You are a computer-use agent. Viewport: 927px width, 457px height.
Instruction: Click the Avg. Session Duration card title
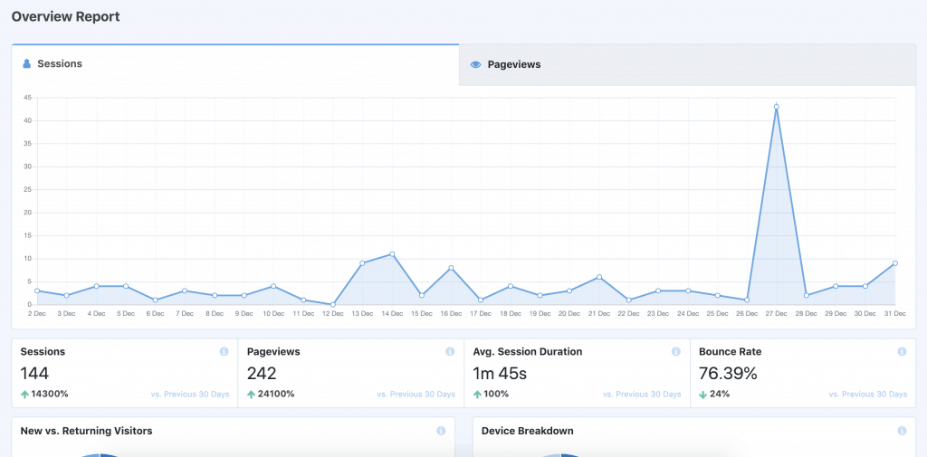(x=528, y=352)
